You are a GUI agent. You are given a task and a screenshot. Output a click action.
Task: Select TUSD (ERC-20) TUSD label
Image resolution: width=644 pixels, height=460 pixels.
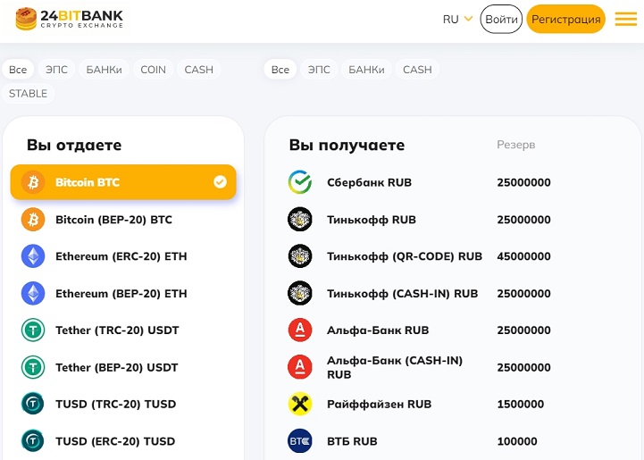115,440
